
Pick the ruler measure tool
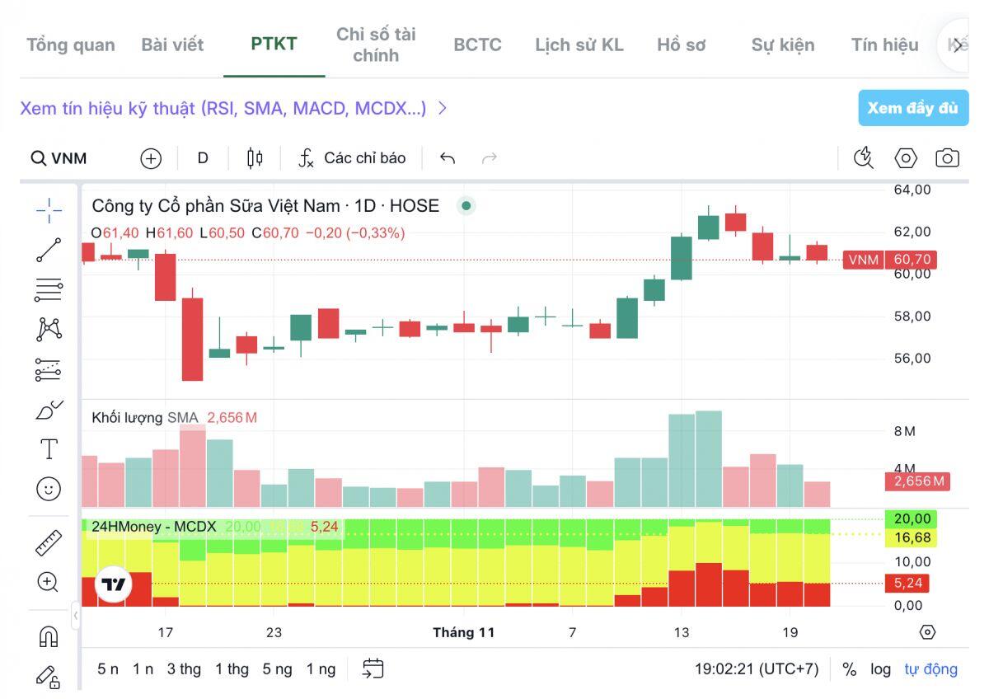coord(49,543)
